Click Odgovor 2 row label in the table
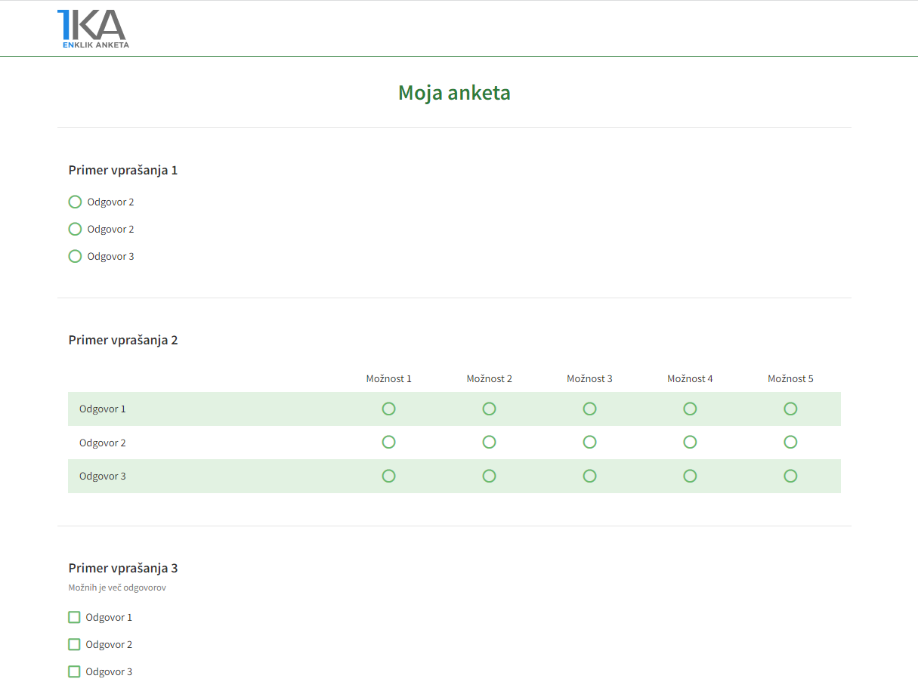This screenshot has width=918, height=688. coord(103,443)
